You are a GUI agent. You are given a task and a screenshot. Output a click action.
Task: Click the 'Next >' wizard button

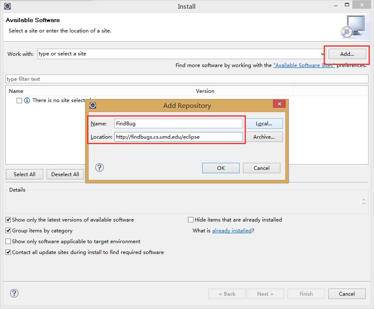point(265,294)
